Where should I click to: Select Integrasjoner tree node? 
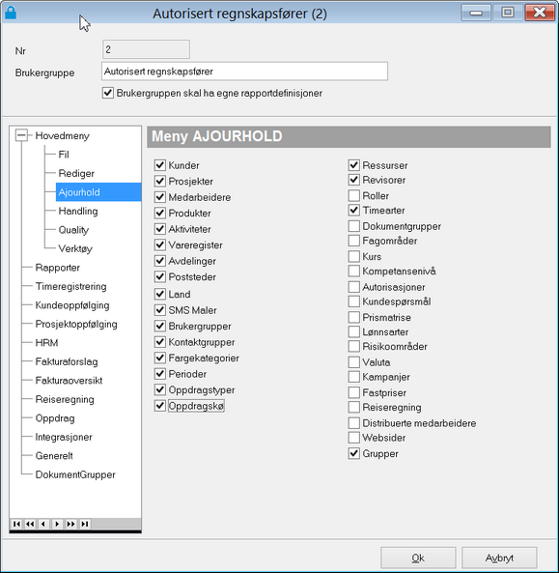pyautogui.click(x=64, y=437)
